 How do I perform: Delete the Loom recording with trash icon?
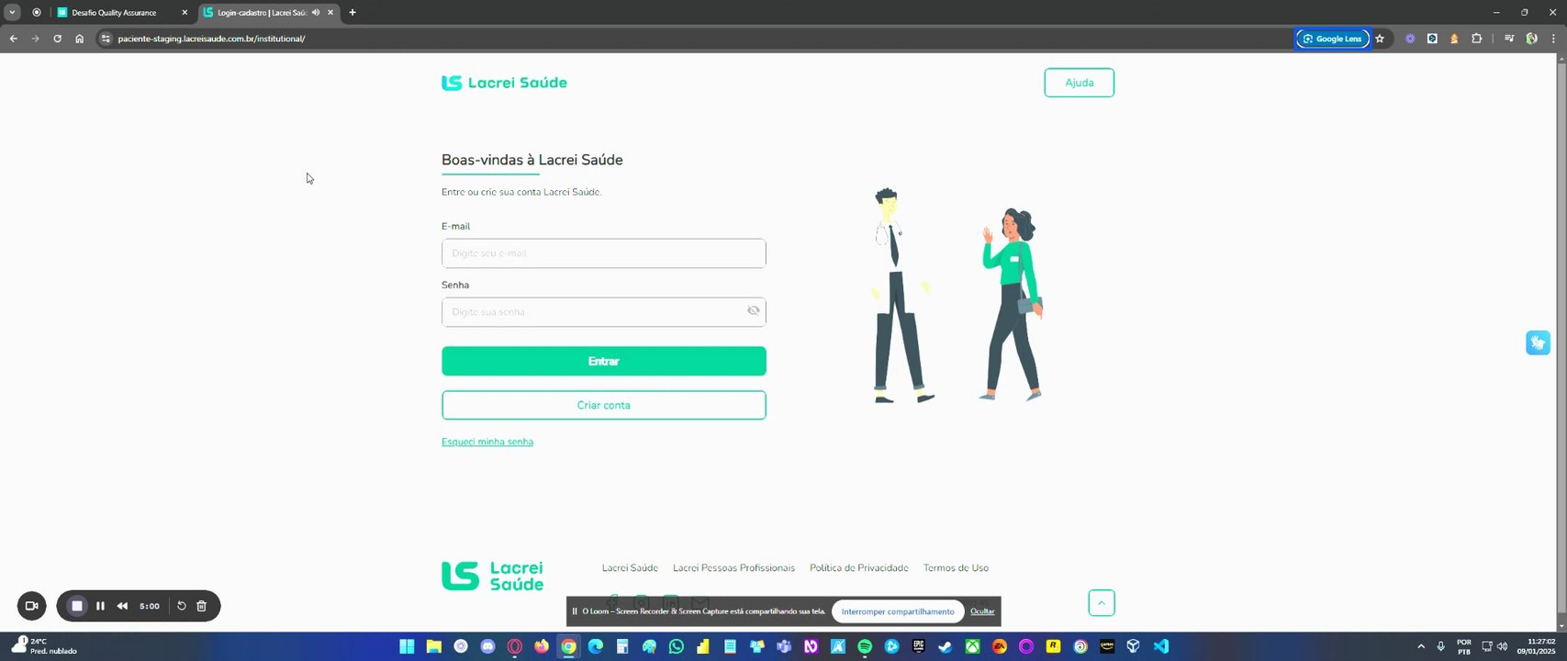click(x=202, y=606)
